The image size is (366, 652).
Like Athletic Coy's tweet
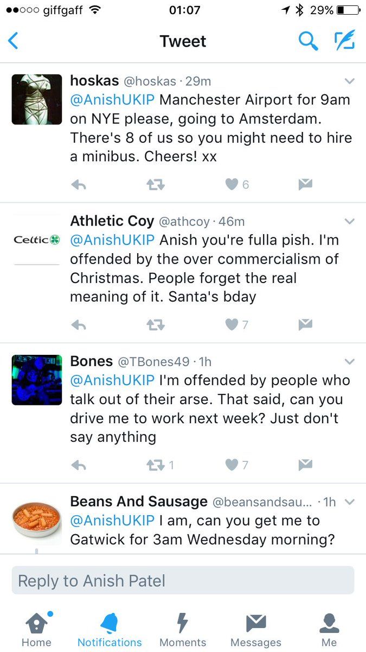pyautogui.click(x=232, y=325)
